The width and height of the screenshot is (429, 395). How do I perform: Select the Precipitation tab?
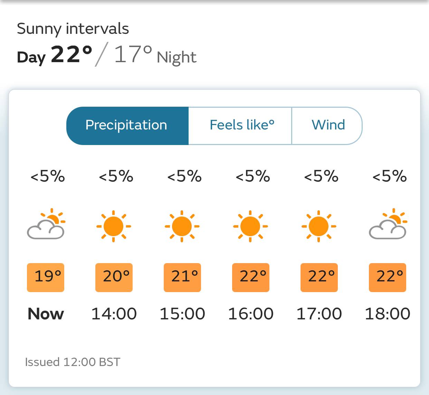pos(127,126)
